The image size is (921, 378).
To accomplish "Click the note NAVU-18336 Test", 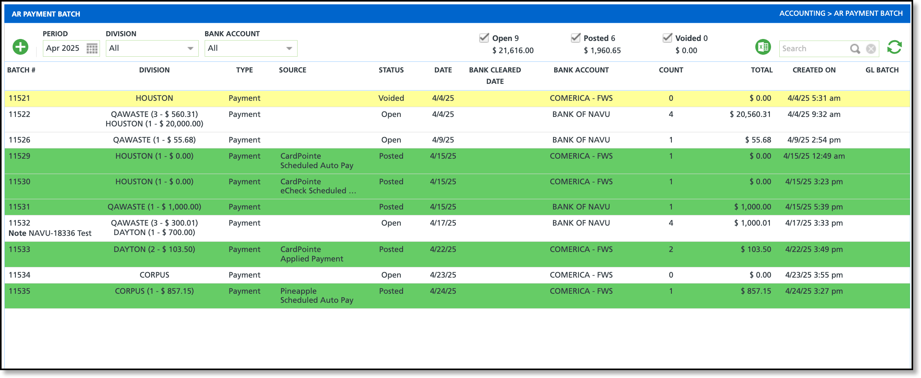I will [x=50, y=233].
